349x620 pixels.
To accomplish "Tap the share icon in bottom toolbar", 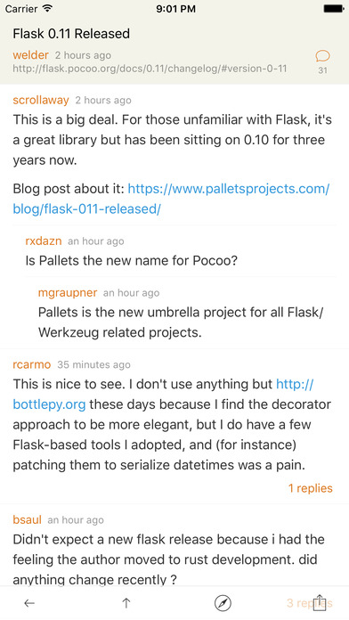I will (x=320, y=602).
